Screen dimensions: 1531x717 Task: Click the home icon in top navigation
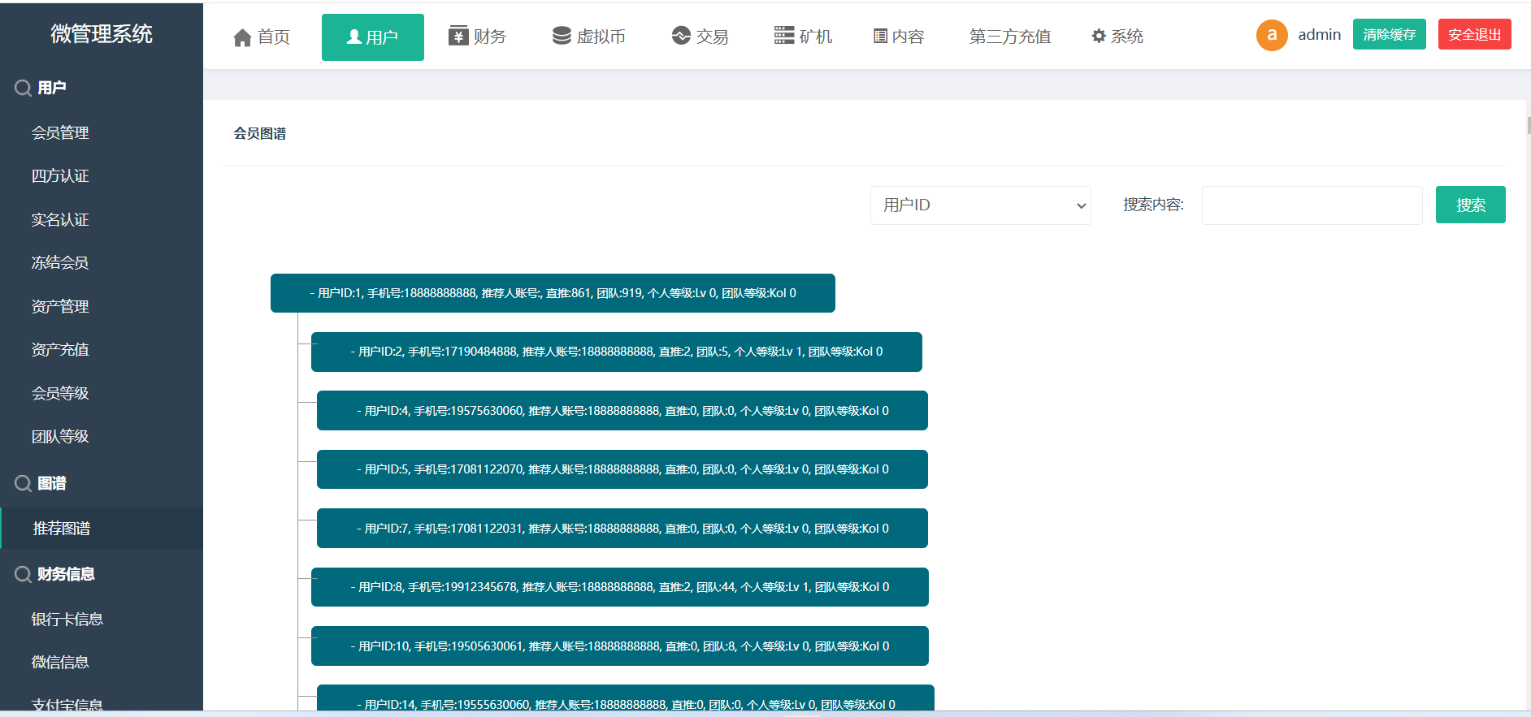point(242,37)
